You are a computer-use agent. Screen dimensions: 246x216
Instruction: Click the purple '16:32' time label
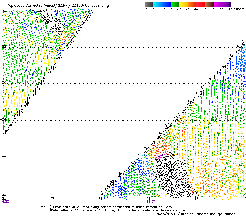coord(4,202)
